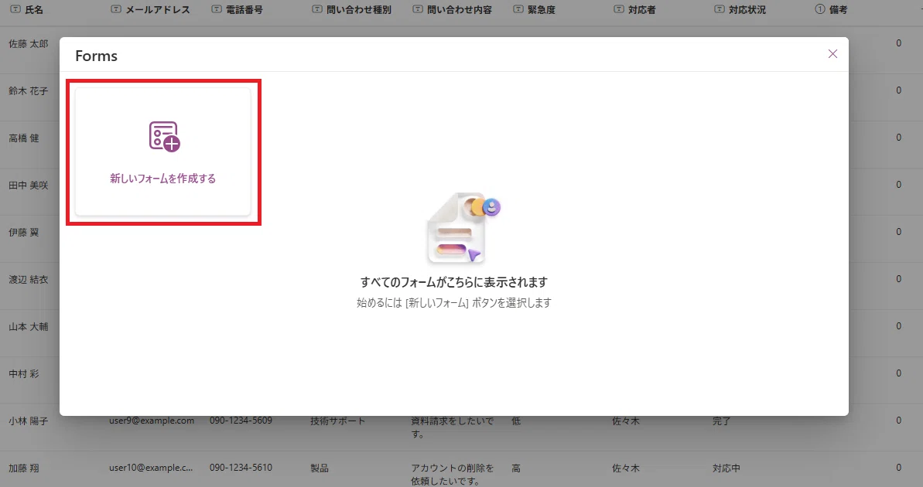Click text-type icon beside 問い合わせ内容 header

[x=418, y=9]
